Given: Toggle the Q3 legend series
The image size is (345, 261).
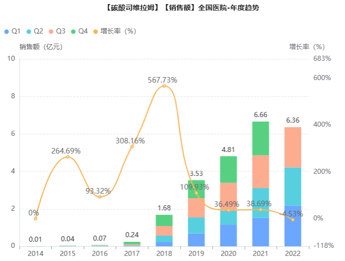Looking at the screenshot, I should (57, 31).
